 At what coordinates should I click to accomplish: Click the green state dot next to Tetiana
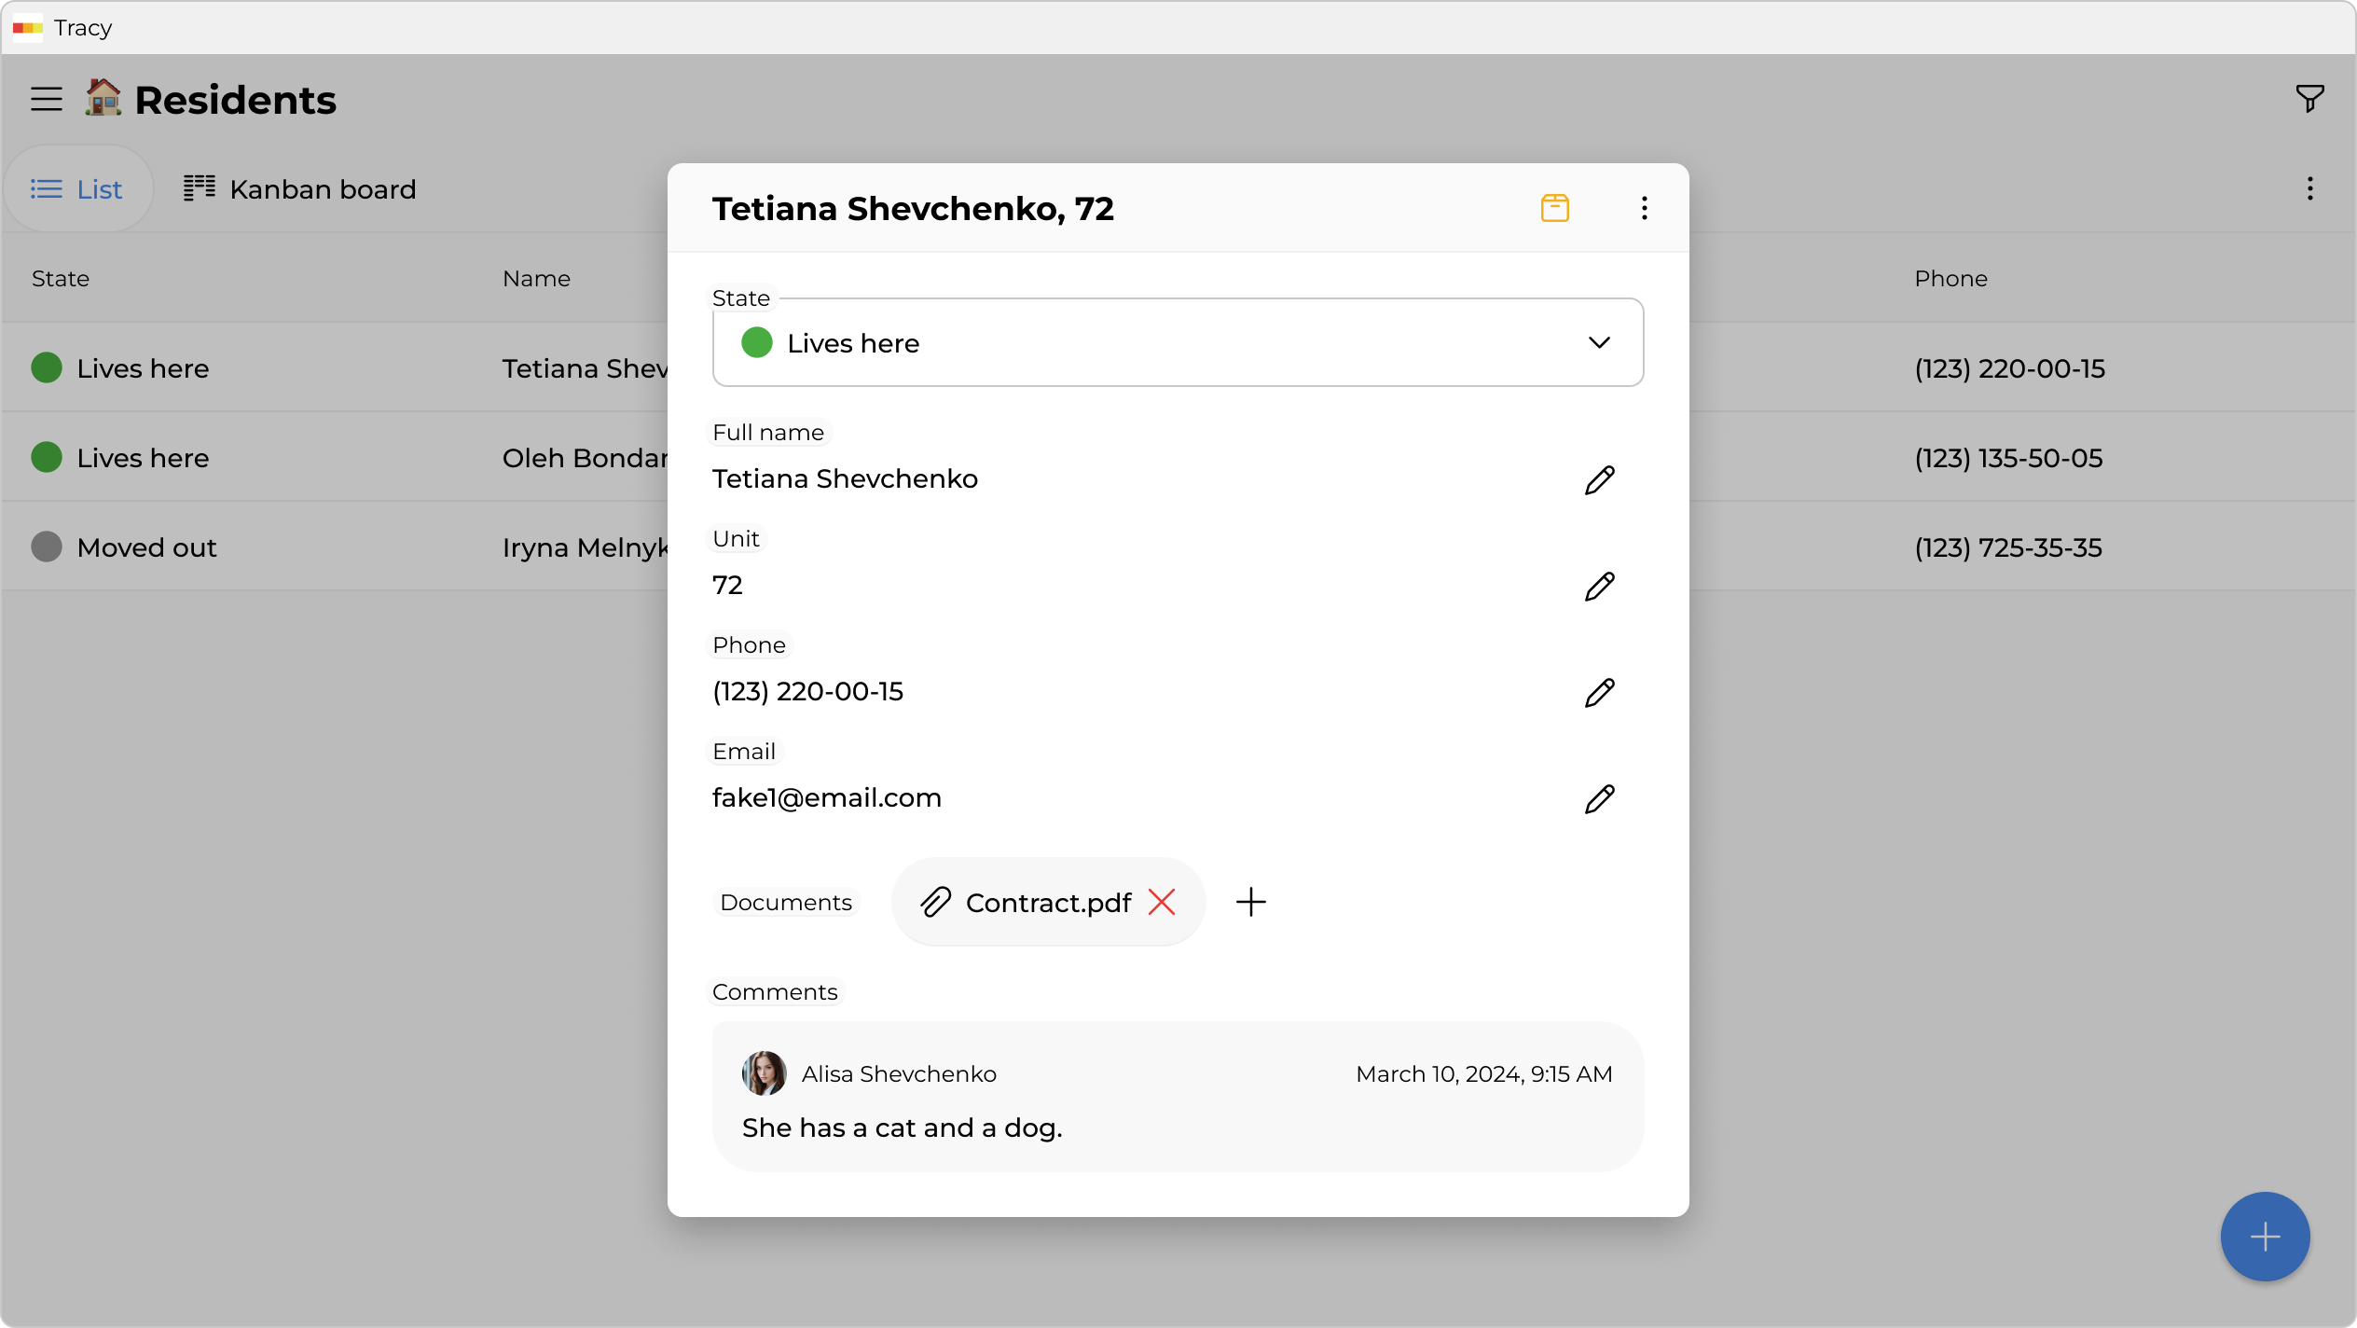point(46,367)
